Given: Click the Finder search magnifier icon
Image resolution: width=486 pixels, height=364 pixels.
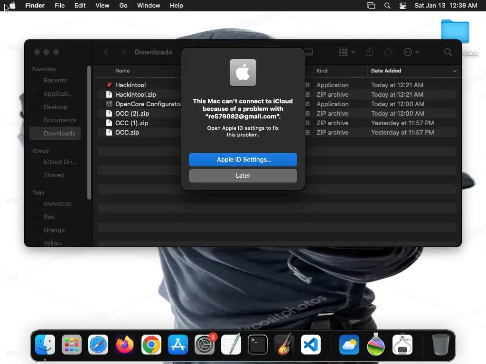Looking at the screenshot, I should [448, 52].
